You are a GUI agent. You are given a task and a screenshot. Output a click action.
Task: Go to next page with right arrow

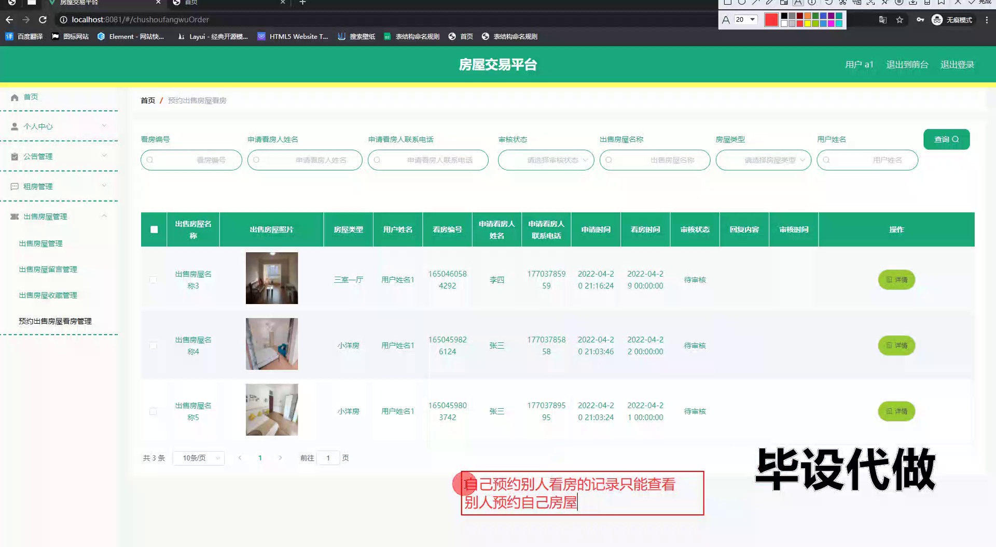tap(280, 458)
